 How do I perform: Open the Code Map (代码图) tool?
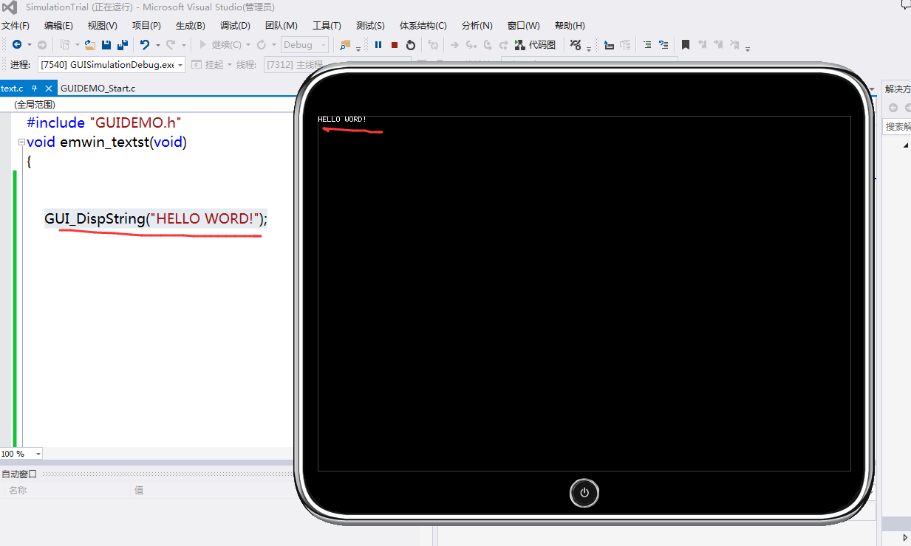[x=535, y=45]
